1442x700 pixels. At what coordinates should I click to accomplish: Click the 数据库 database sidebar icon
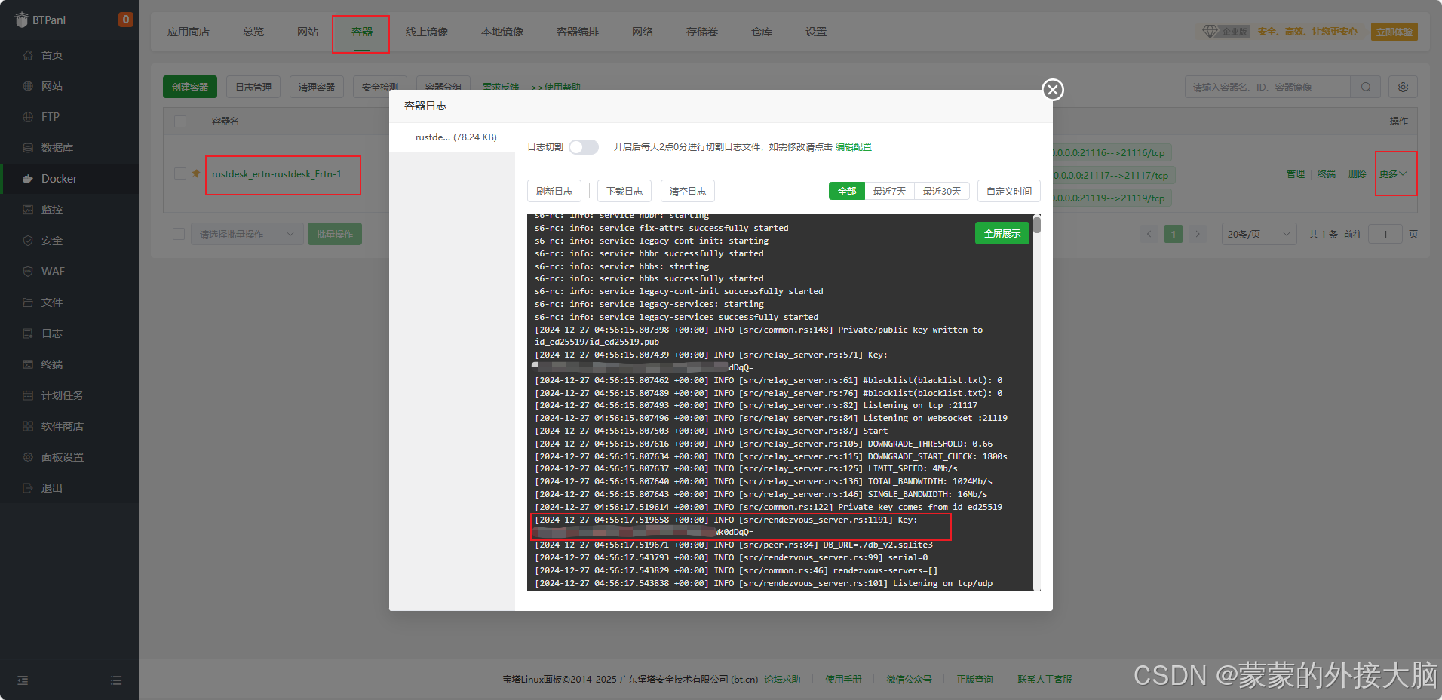click(28, 148)
